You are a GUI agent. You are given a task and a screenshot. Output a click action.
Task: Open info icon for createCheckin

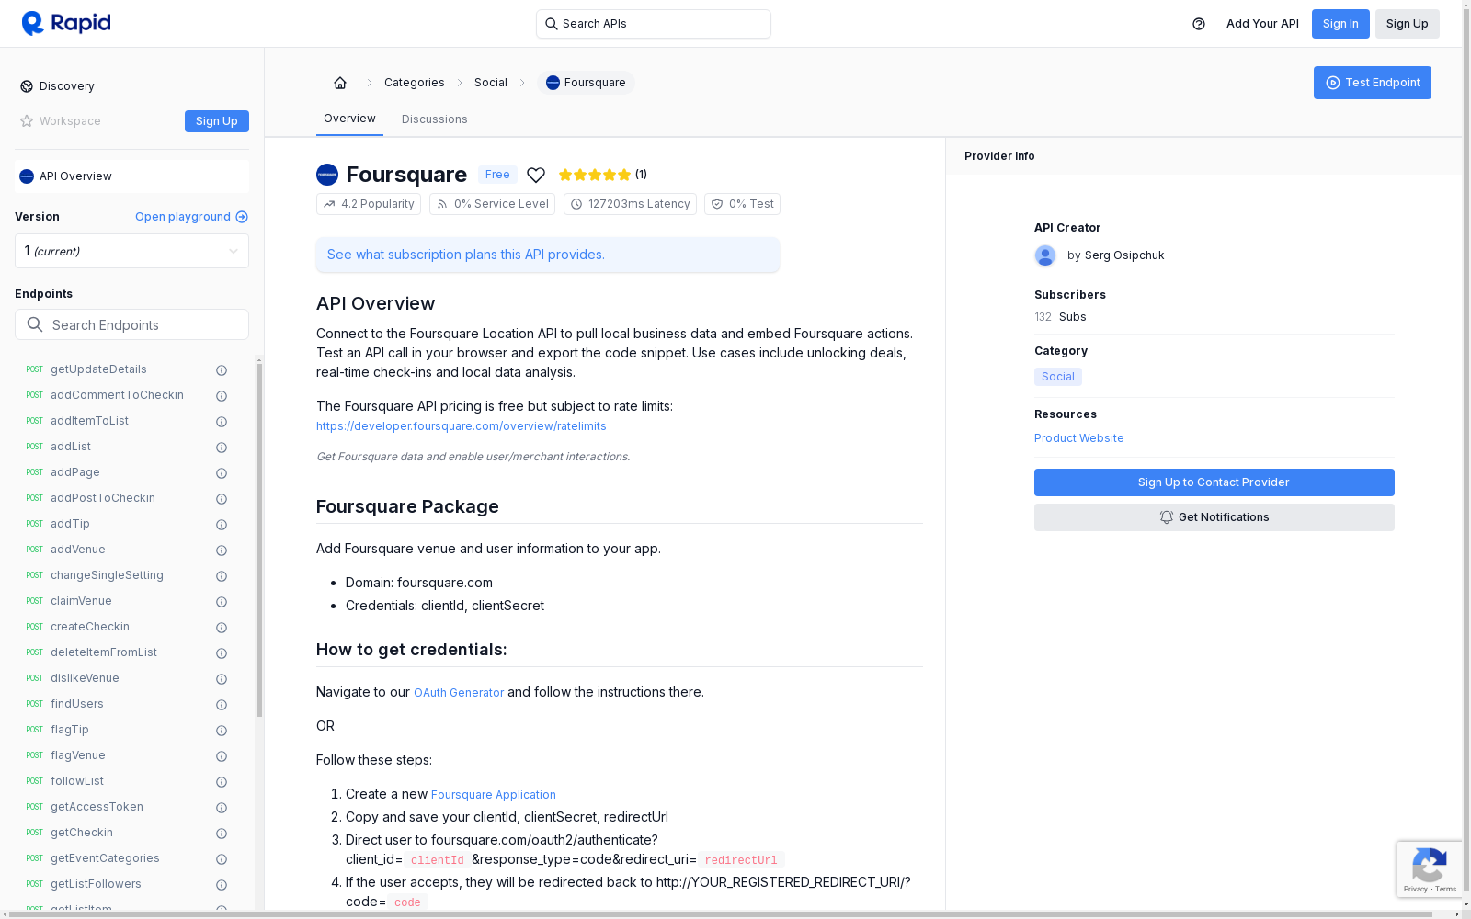(222, 628)
